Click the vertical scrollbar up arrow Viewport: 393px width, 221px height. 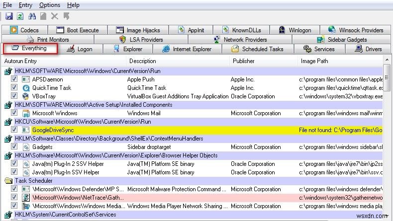(x=387, y=60)
